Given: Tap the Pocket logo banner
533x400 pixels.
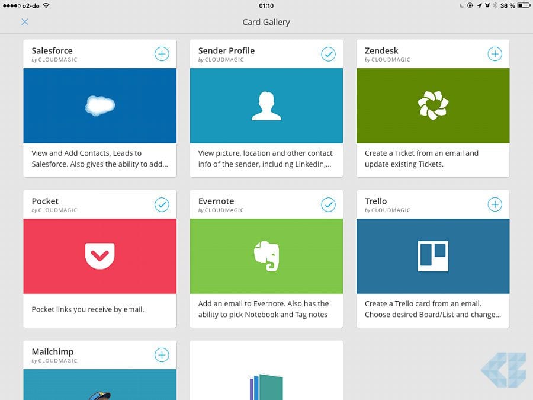Looking at the screenshot, I should coord(100,256).
